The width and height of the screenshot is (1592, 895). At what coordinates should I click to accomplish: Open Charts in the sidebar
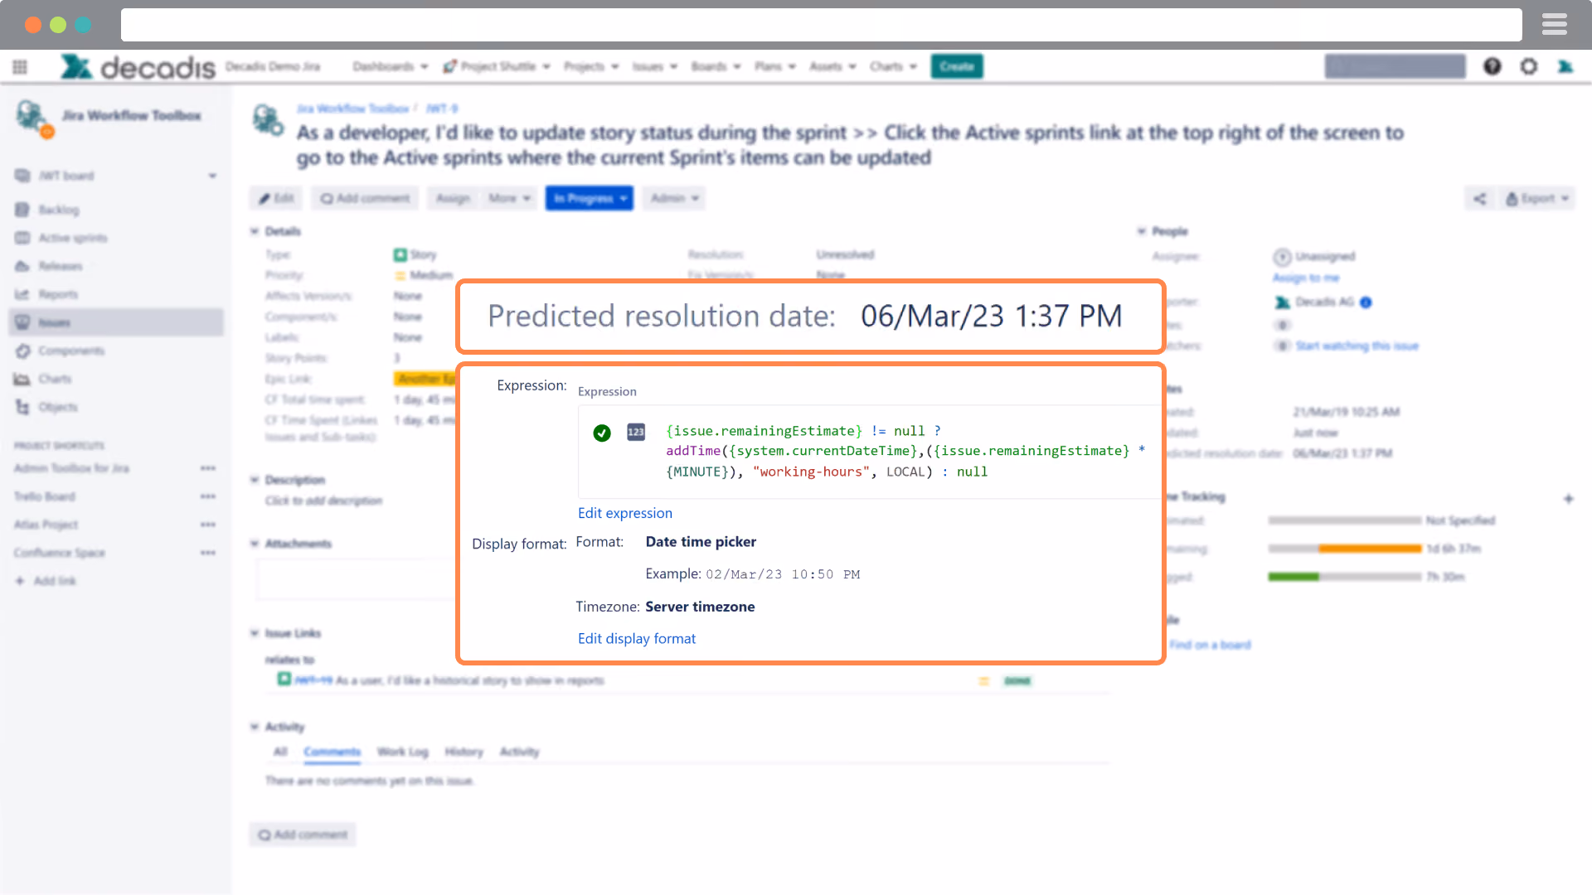(55, 379)
